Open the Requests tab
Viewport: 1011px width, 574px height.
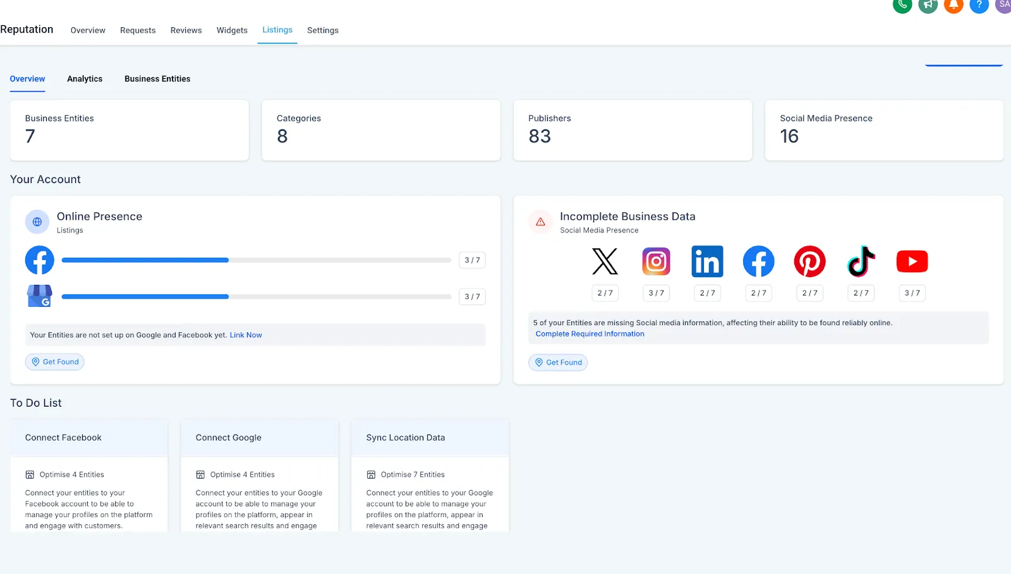tap(138, 30)
